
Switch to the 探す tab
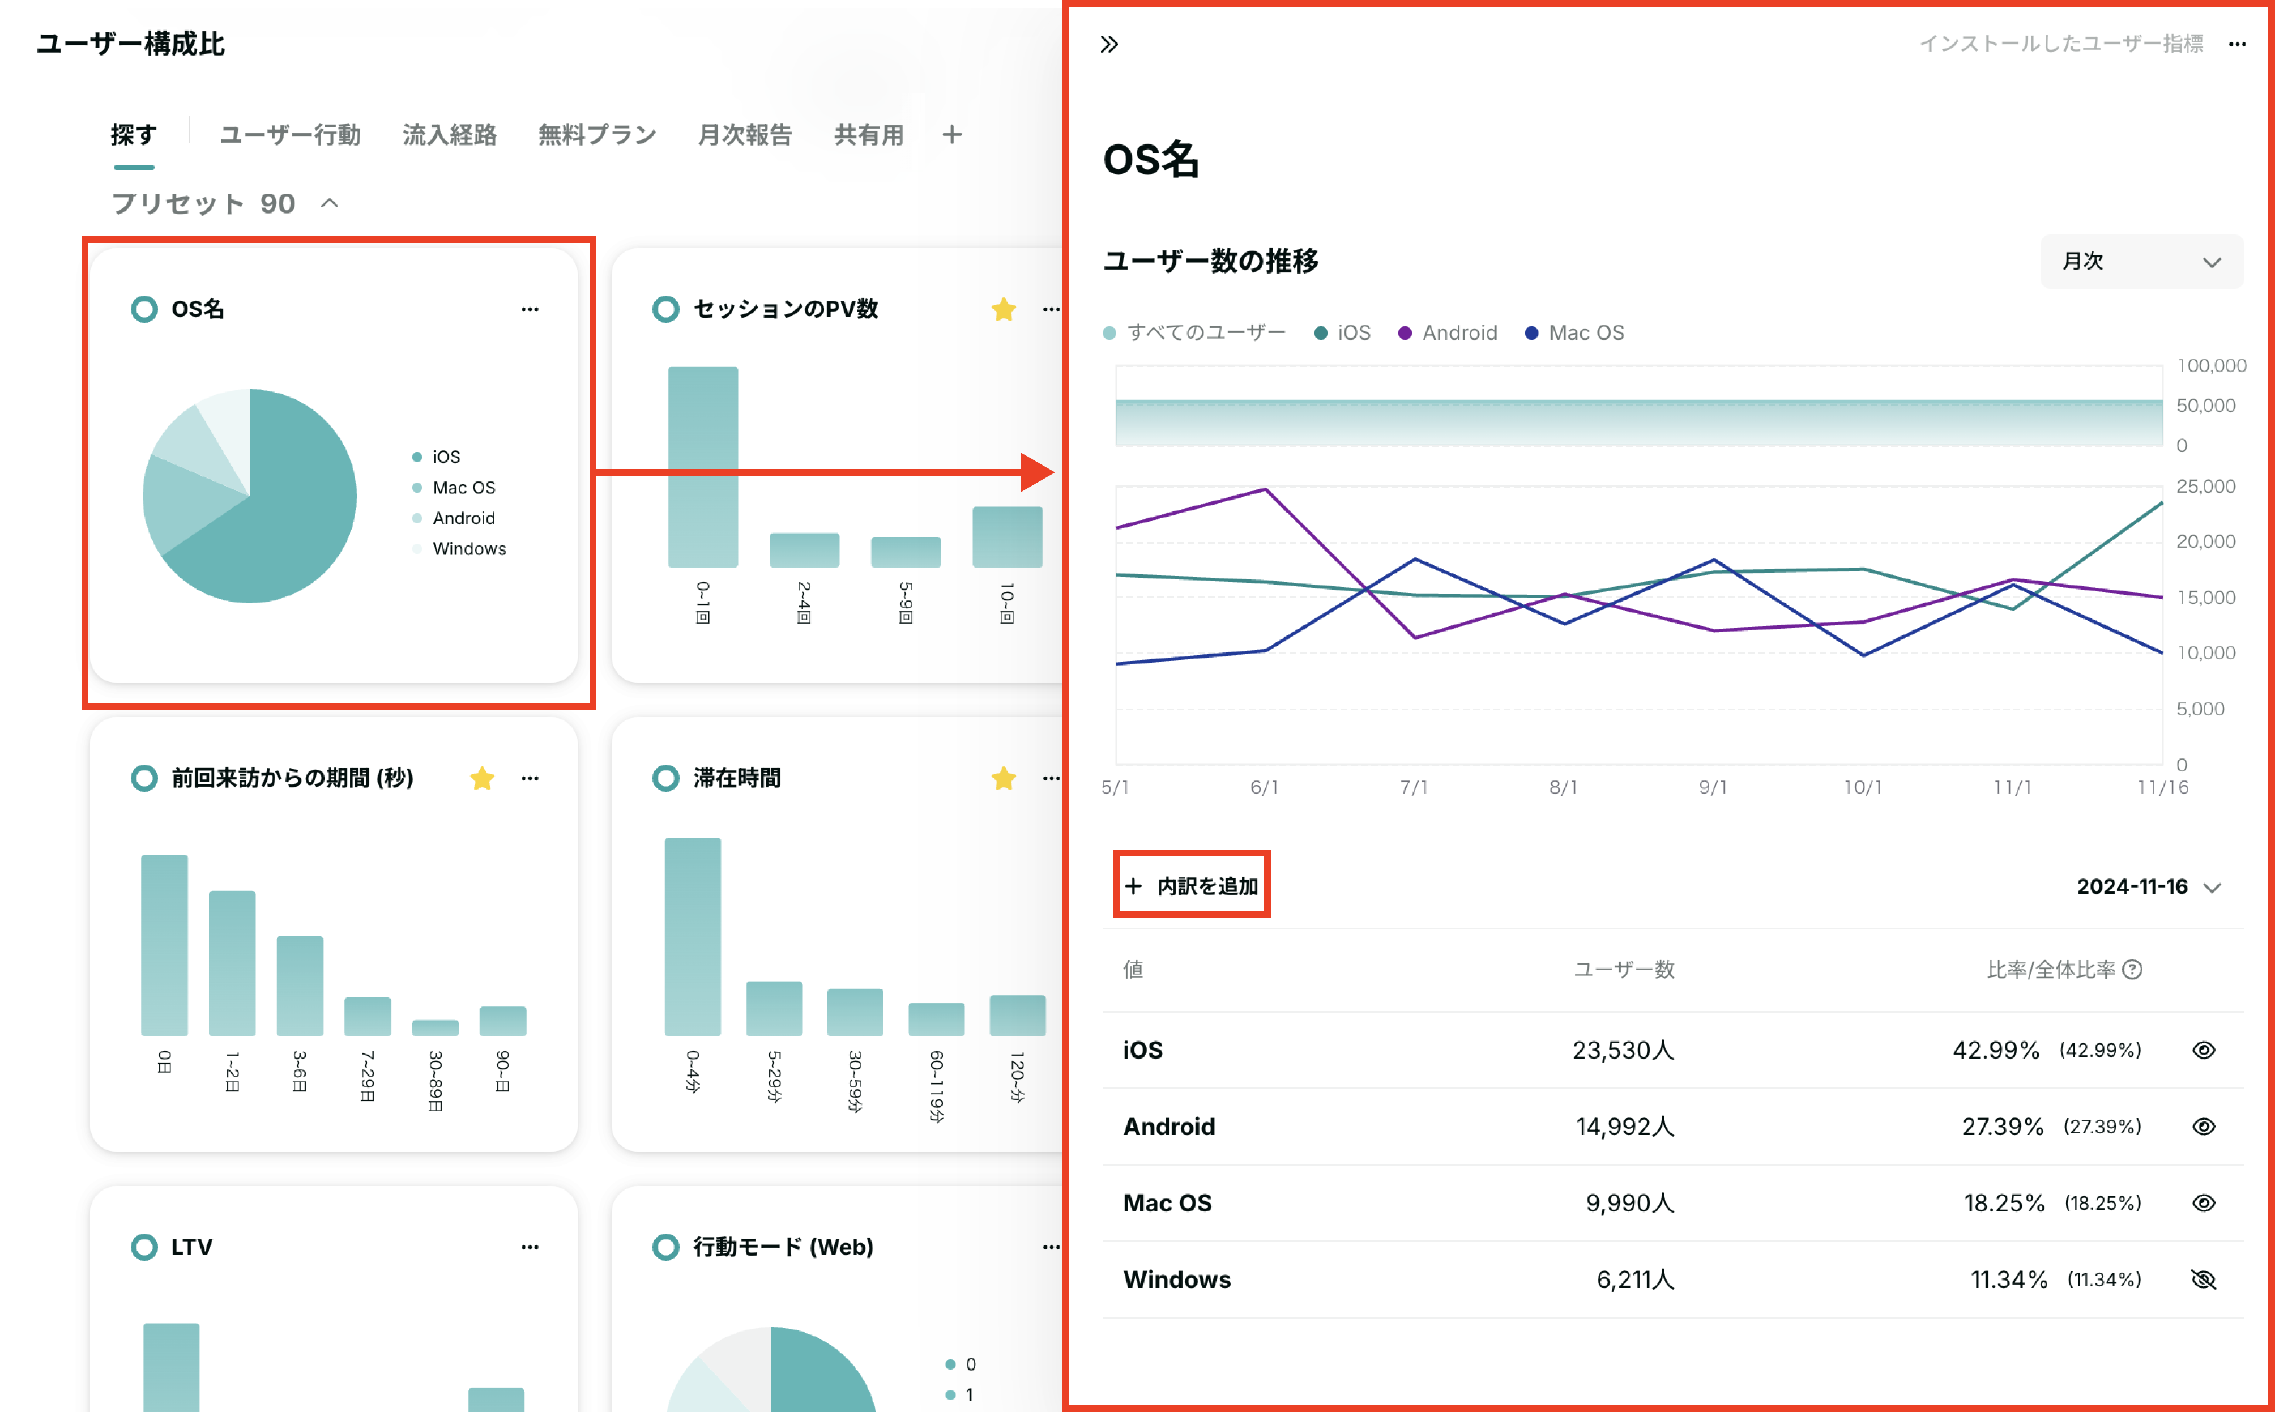point(134,134)
